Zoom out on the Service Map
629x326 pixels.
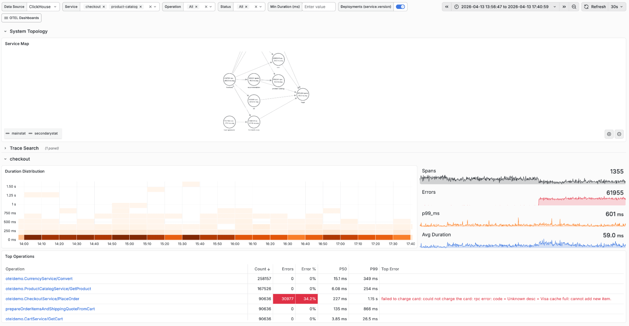[619, 134]
